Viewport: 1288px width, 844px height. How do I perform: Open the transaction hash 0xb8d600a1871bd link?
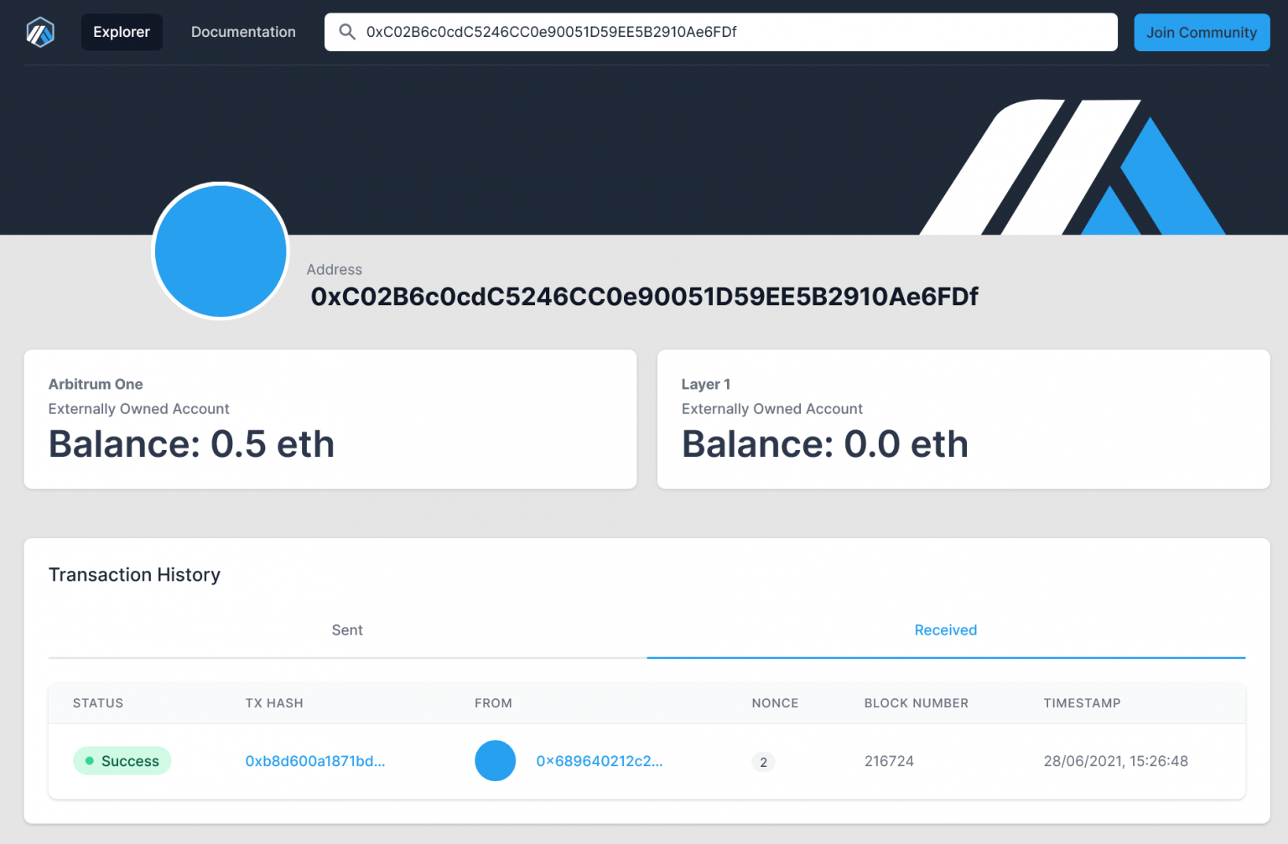tap(315, 761)
